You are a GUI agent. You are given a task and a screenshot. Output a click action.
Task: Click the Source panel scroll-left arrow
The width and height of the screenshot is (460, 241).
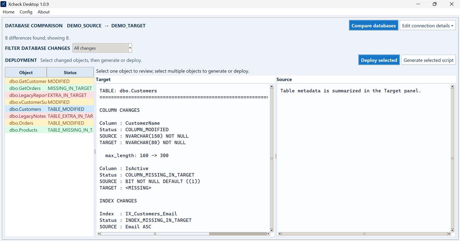click(x=280, y=234)
